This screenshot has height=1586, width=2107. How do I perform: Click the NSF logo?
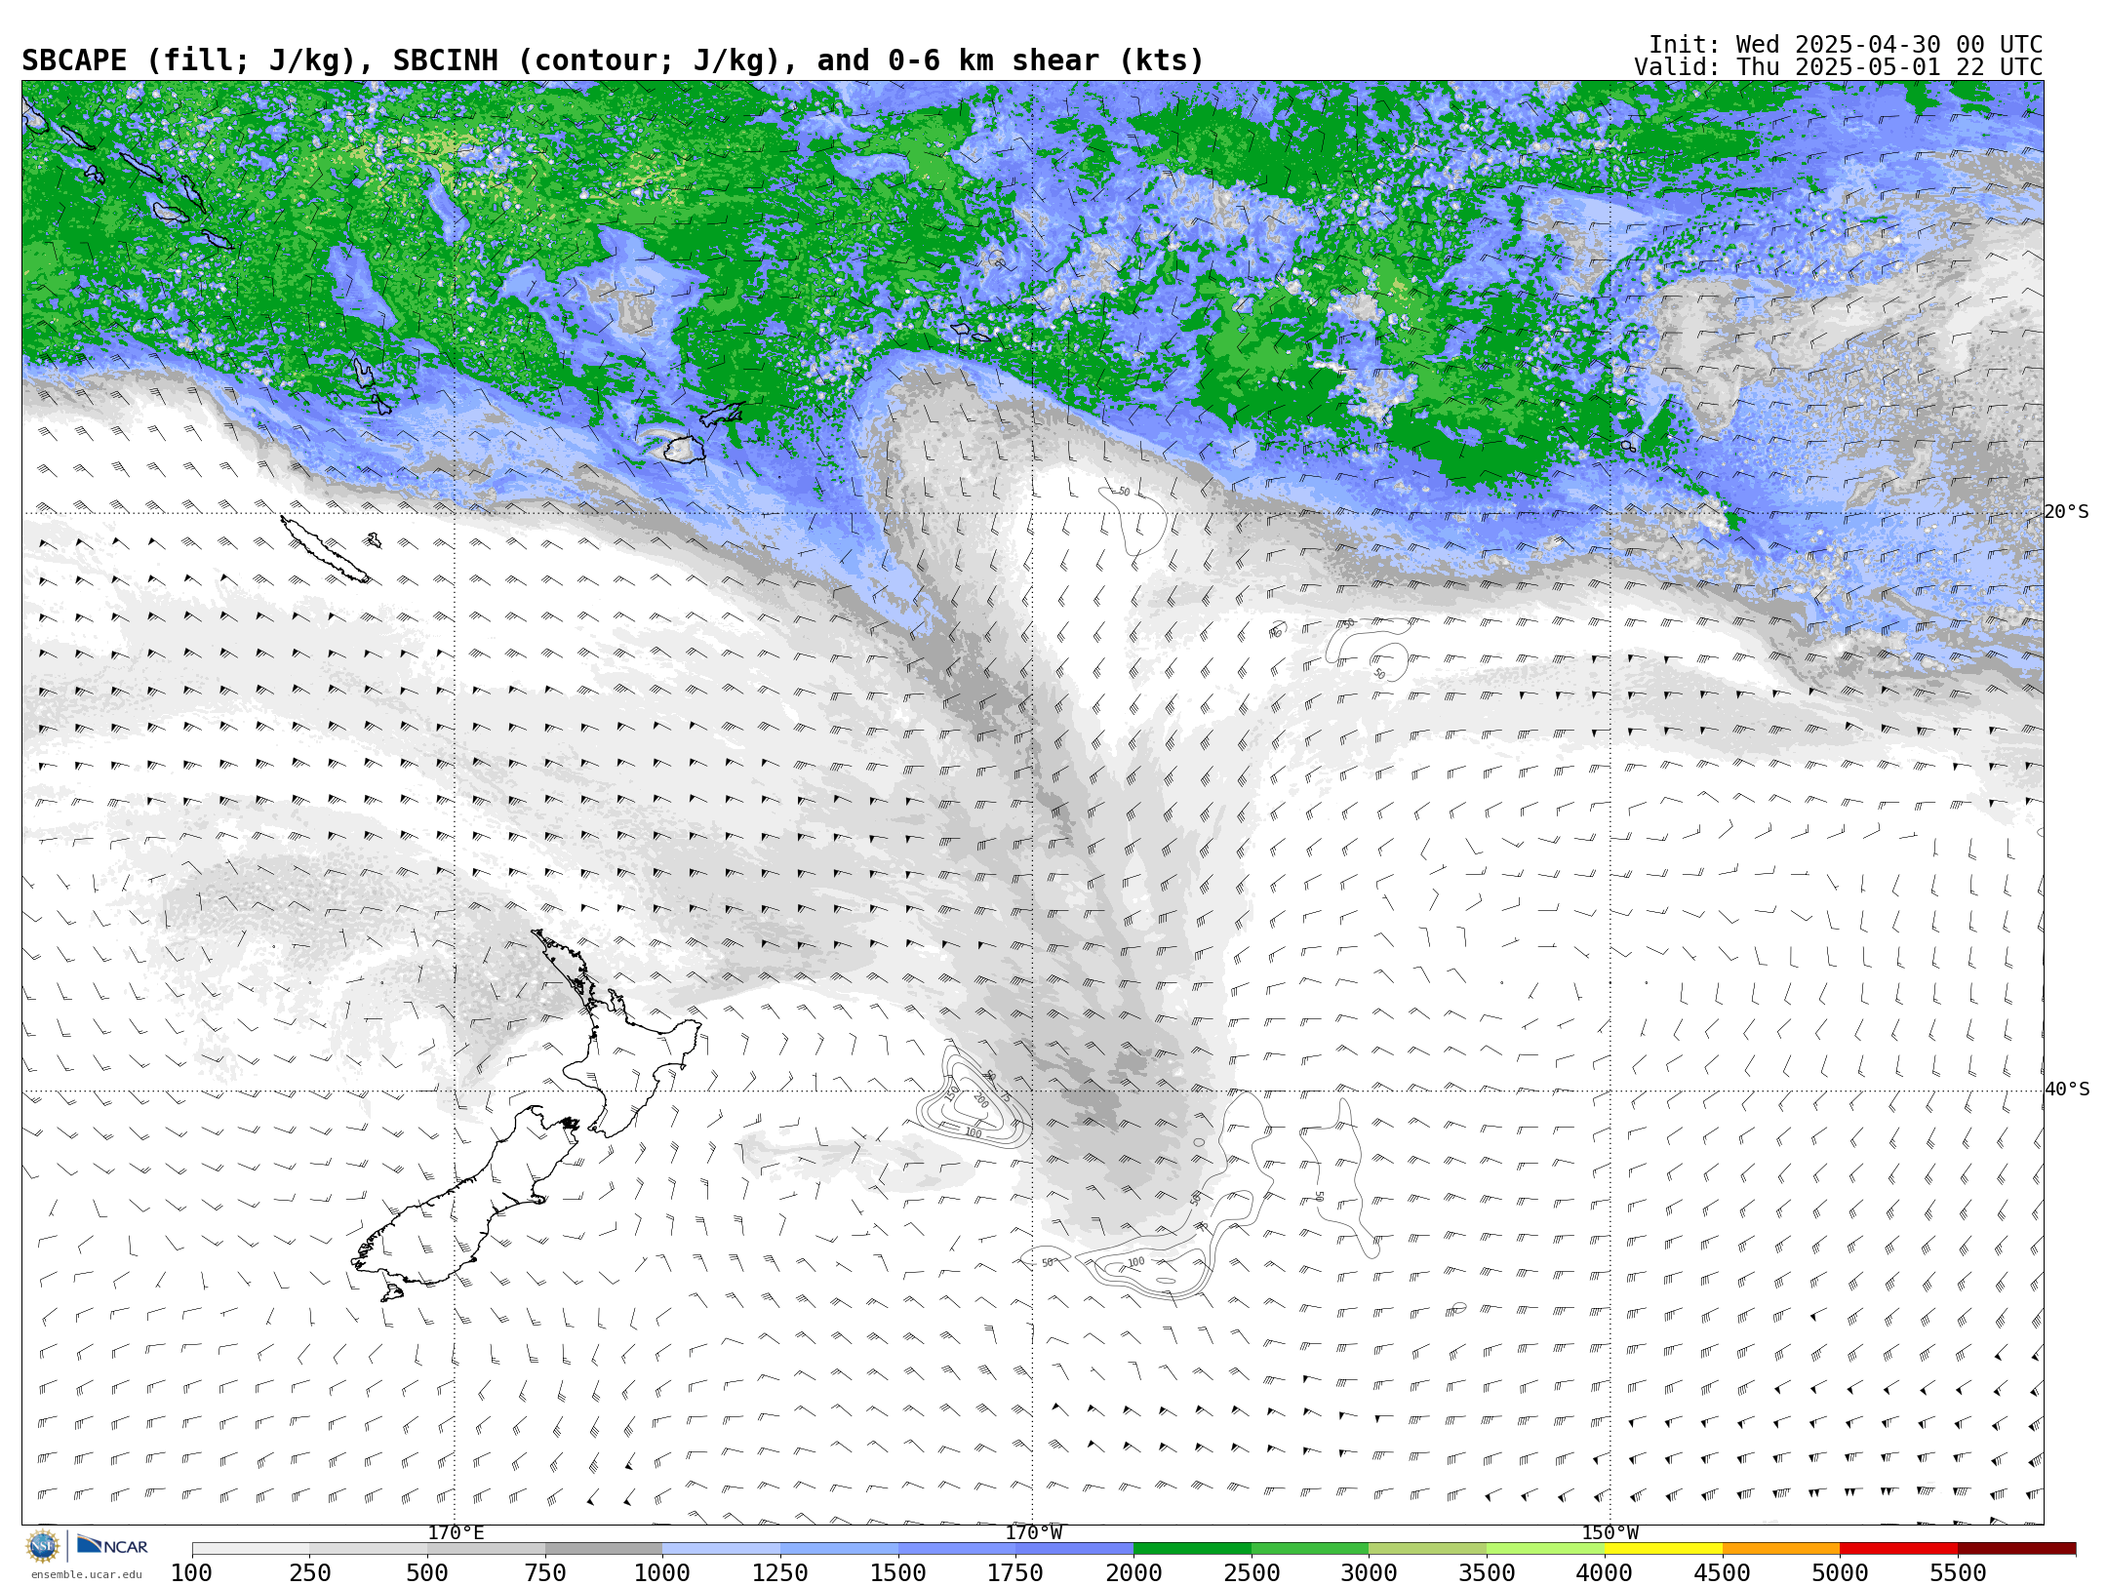[43, 1546]
